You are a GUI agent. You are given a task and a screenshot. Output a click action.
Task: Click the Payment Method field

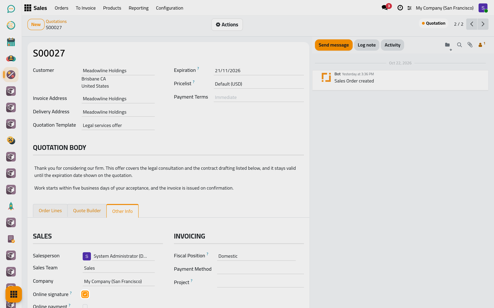[260, 269]
